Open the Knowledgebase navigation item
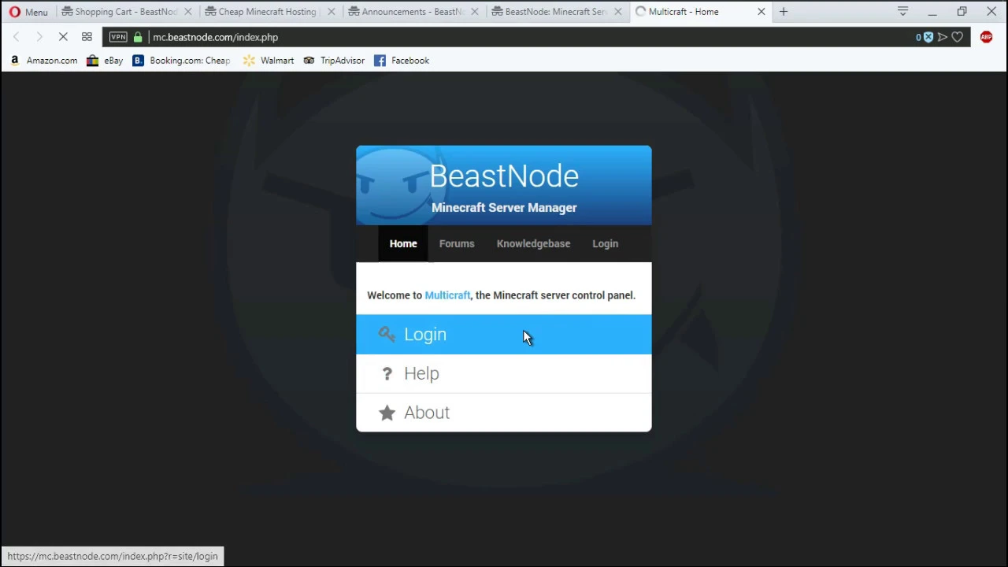The image size is (1008, 567). (x=533, y=243)
